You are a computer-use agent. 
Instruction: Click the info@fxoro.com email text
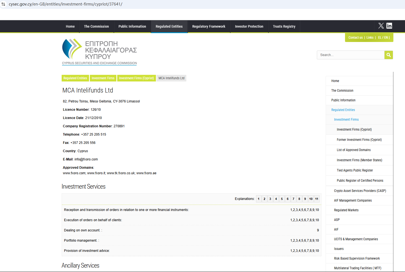click(x=86, y=159)
